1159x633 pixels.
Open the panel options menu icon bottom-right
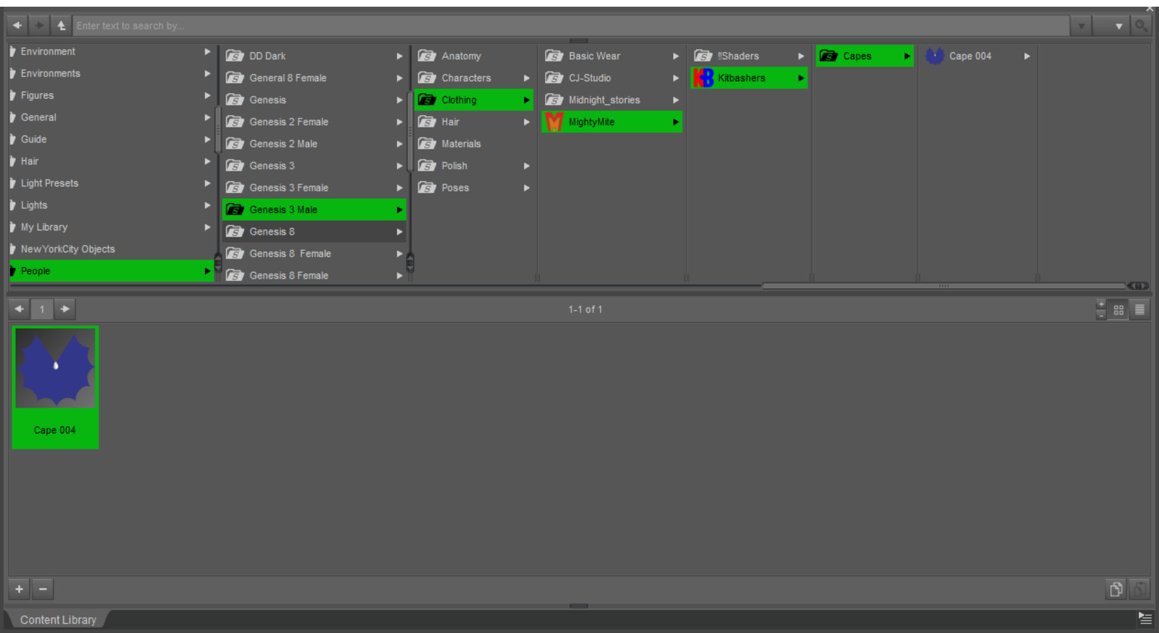pyautogui.click(x=1144, y=619)
